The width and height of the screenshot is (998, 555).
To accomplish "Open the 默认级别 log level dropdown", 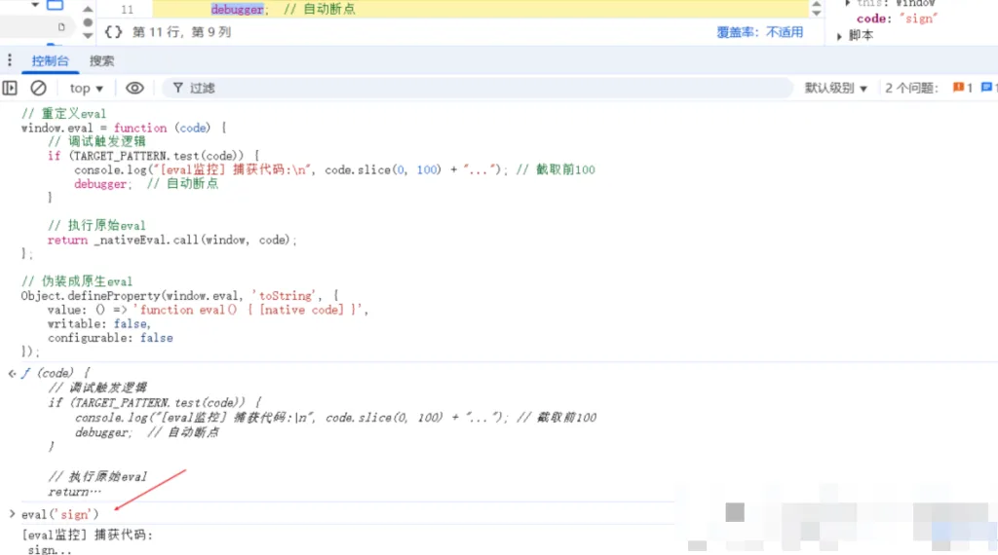I will pyautogui.click(x=835, y=88).
